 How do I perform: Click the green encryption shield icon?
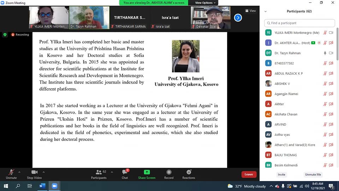(5, 35)
